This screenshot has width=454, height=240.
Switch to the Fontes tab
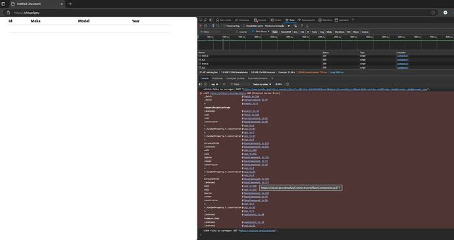[x=276, y=20]
